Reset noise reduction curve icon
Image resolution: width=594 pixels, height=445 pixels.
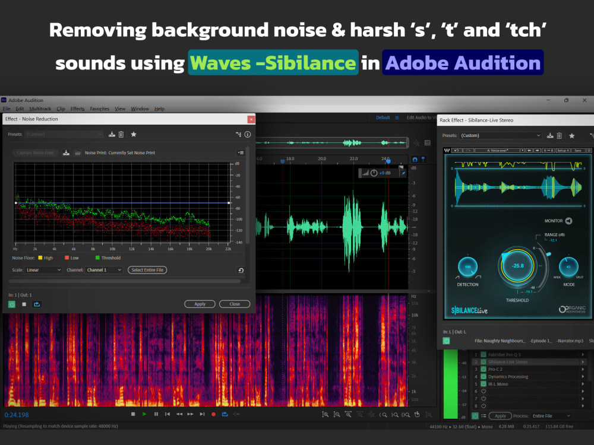(241, 270)
